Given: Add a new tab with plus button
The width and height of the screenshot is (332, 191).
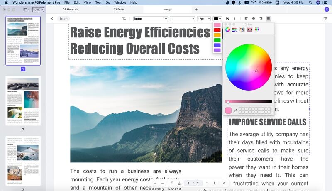Looking at the screenshot, I should coord(196,10).
